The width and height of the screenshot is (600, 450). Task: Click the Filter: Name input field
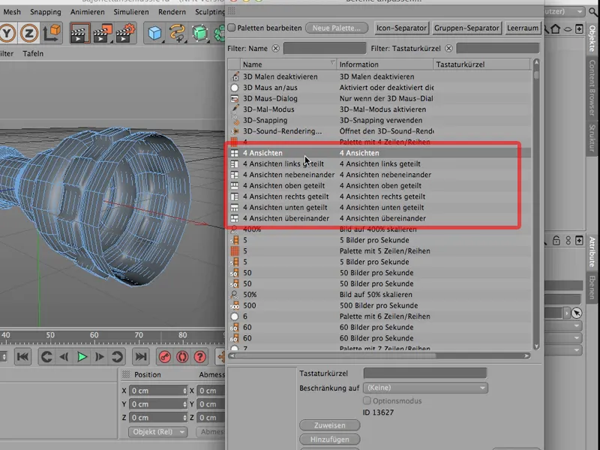325,48
